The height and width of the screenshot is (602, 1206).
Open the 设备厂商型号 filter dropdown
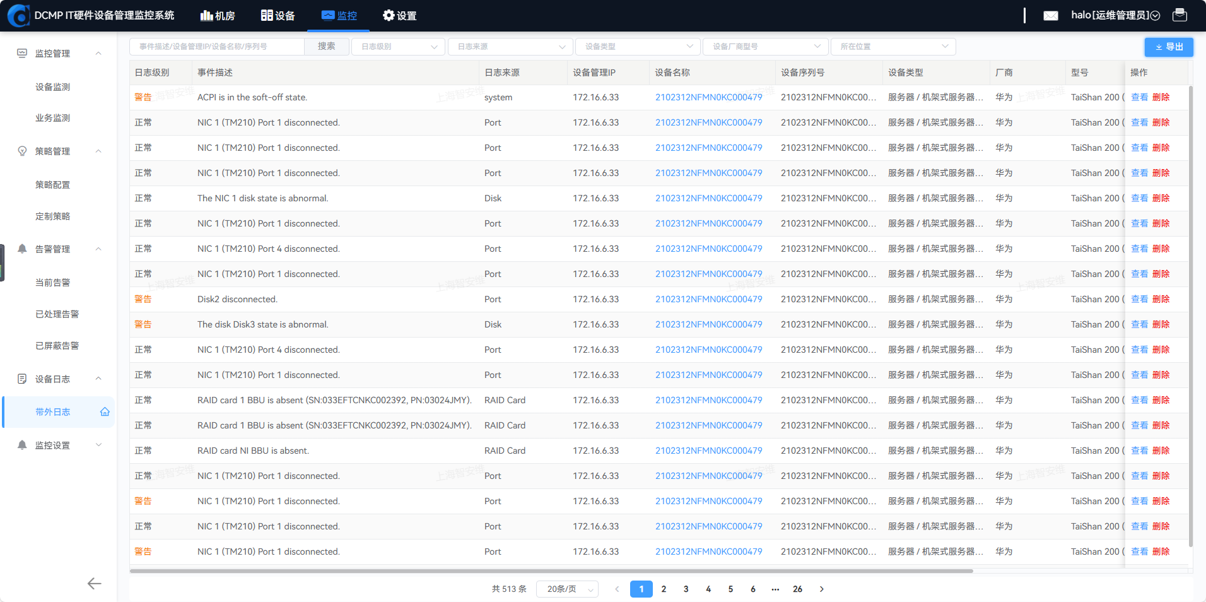[765, 47]
